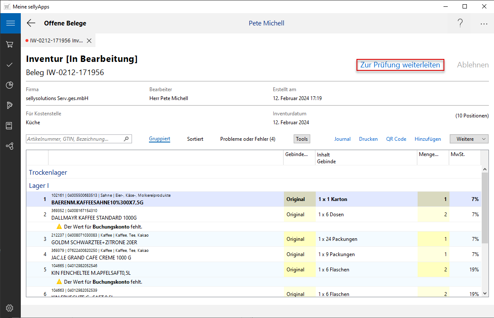Switch to Gruppiert view
Screen dimensions: 494x318
[x=160, y=139]
